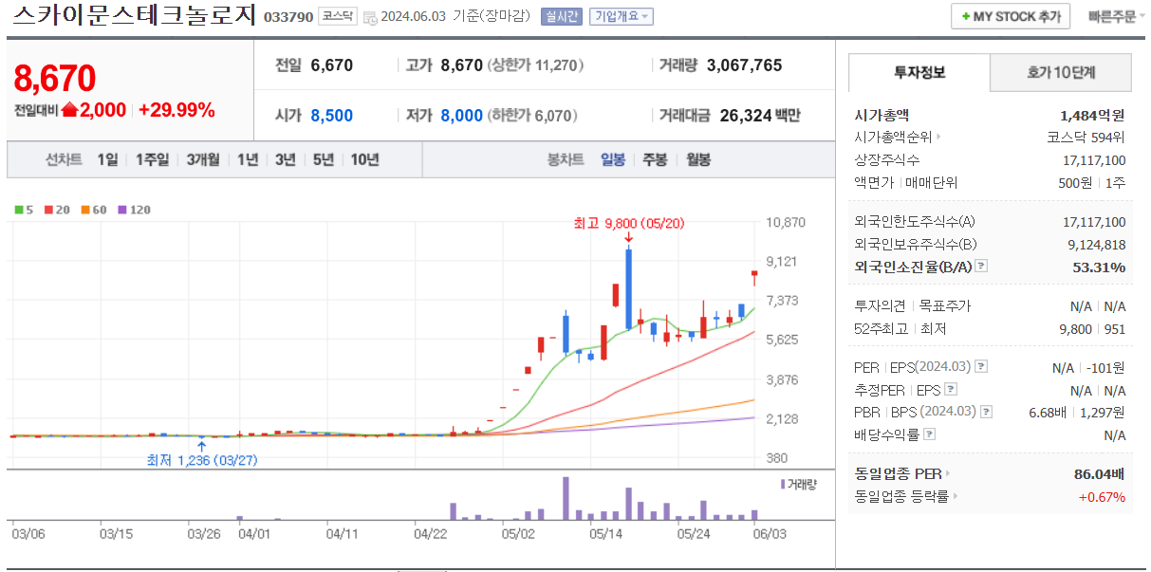The width and height of the screenshot is (1151, 572).
Task: Click the 저가 value 8,000
Action: pyautogui.click(x=461, y=116)
